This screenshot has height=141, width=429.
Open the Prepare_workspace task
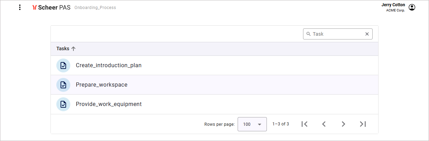pos(102,85)
